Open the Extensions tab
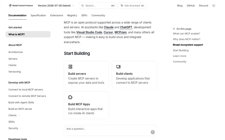Screen dimensions: 225x140 57,15
